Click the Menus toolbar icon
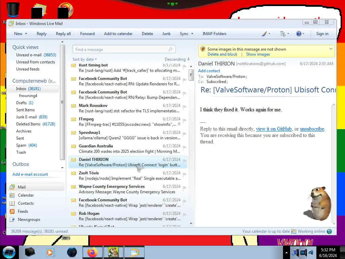Viewport: 345px width, 259px height. tap(283, 34)
